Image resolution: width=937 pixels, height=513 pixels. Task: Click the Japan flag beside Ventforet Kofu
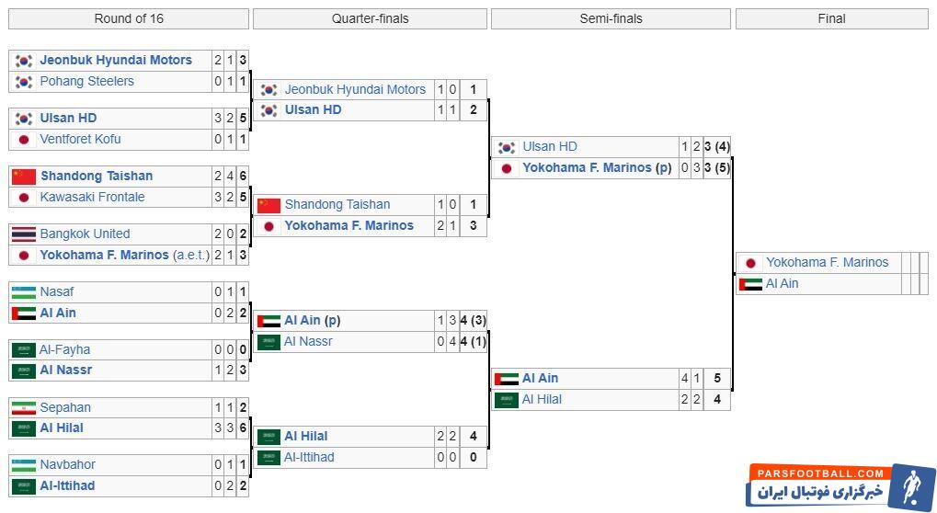pos(24,139)
